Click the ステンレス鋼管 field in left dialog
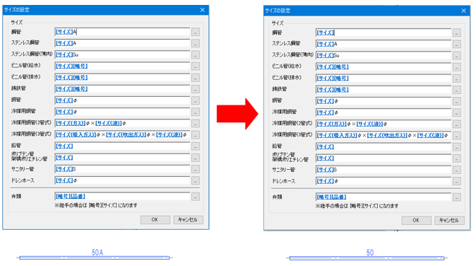This screenshot has width=476, height=266. click(x=122, y=43)
